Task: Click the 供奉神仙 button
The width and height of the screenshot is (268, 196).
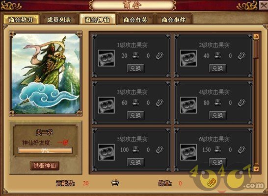Action: coord(45,166)
